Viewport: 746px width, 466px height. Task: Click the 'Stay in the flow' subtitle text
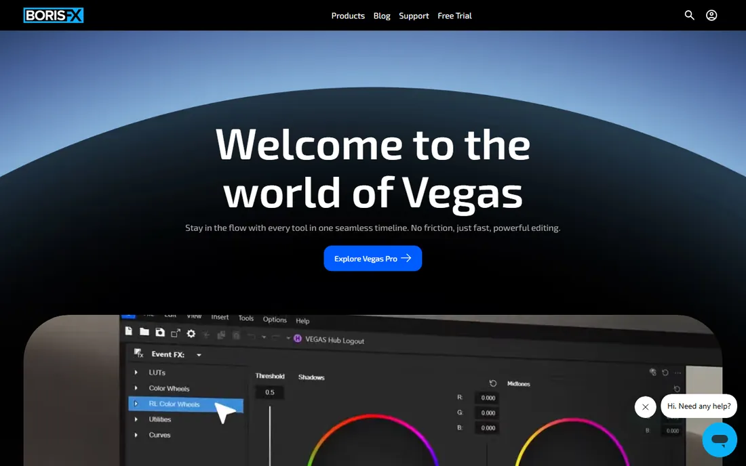click(x=372, y=228)
